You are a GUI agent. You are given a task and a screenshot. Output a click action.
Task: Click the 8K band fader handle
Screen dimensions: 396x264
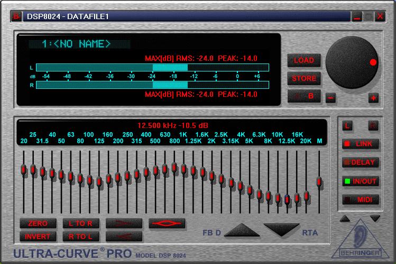(268, 196)
